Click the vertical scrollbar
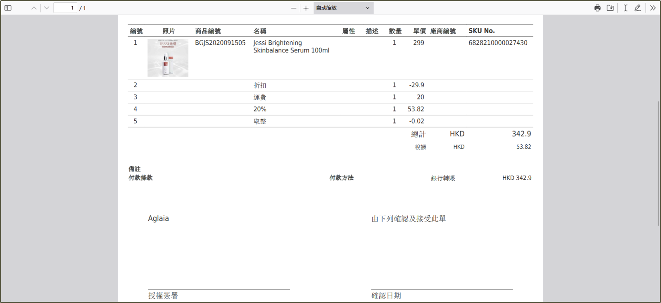Viewport: 661px width, 303px height. [658, 163]
